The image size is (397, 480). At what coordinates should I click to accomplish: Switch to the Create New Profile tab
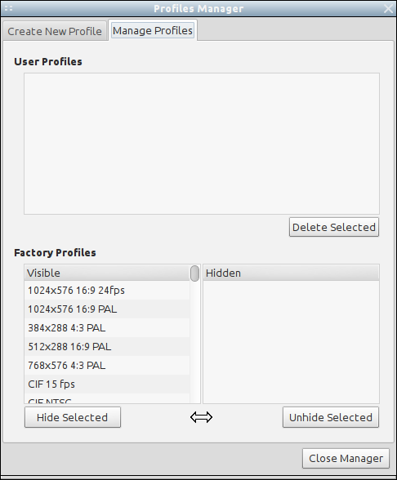coord(55,31)
